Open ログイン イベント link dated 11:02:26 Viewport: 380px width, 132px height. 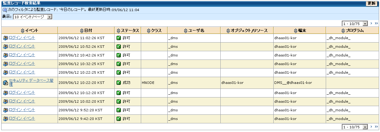click(22, 38)
